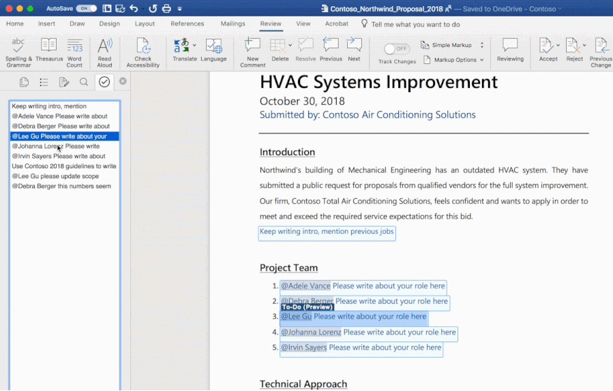Select '@Debra Berger this numbers seem' item
This screenshot has width=613, height=391.
[x=65, y=187]
